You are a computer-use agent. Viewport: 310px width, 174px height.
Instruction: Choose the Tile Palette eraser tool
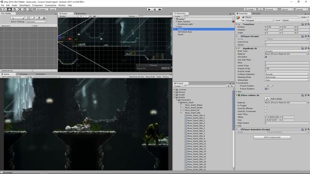pyautogui.click(x=39, y=18)
